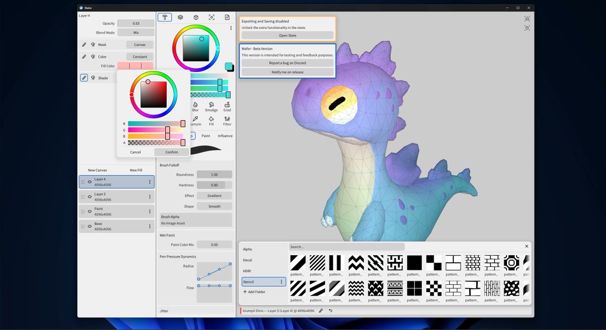Open the 3D cube object tab
Viewport: 606px width, 330px height.
tap(196, 17)
